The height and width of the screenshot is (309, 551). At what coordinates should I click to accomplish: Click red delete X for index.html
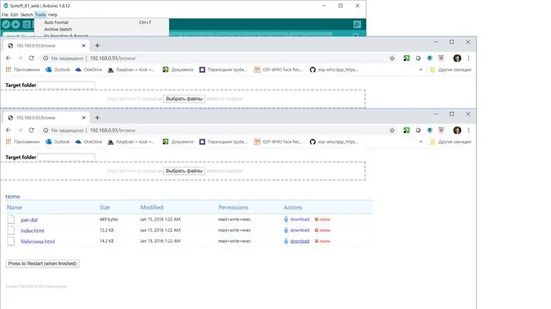tap(316, 230)
